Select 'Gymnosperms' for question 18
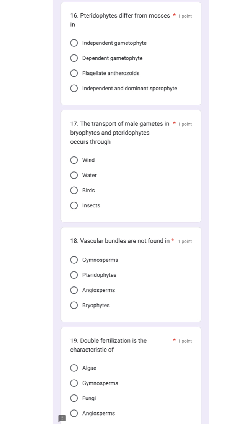The width and height of the screenshot is (232, 424). [74, 260]
